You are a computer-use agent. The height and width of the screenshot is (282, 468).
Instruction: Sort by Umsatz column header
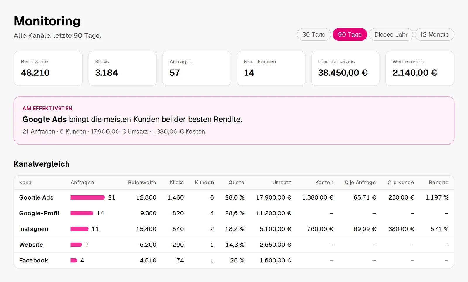282,183
